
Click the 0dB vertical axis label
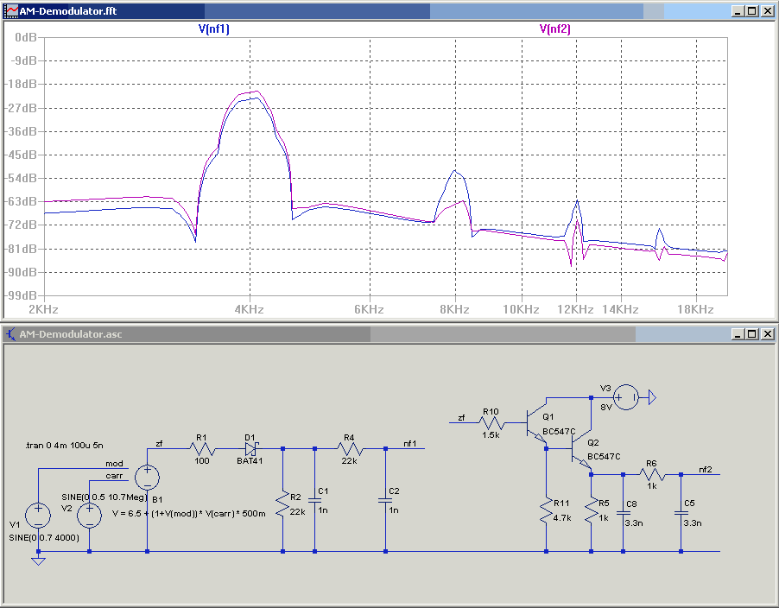click(26, 37)
